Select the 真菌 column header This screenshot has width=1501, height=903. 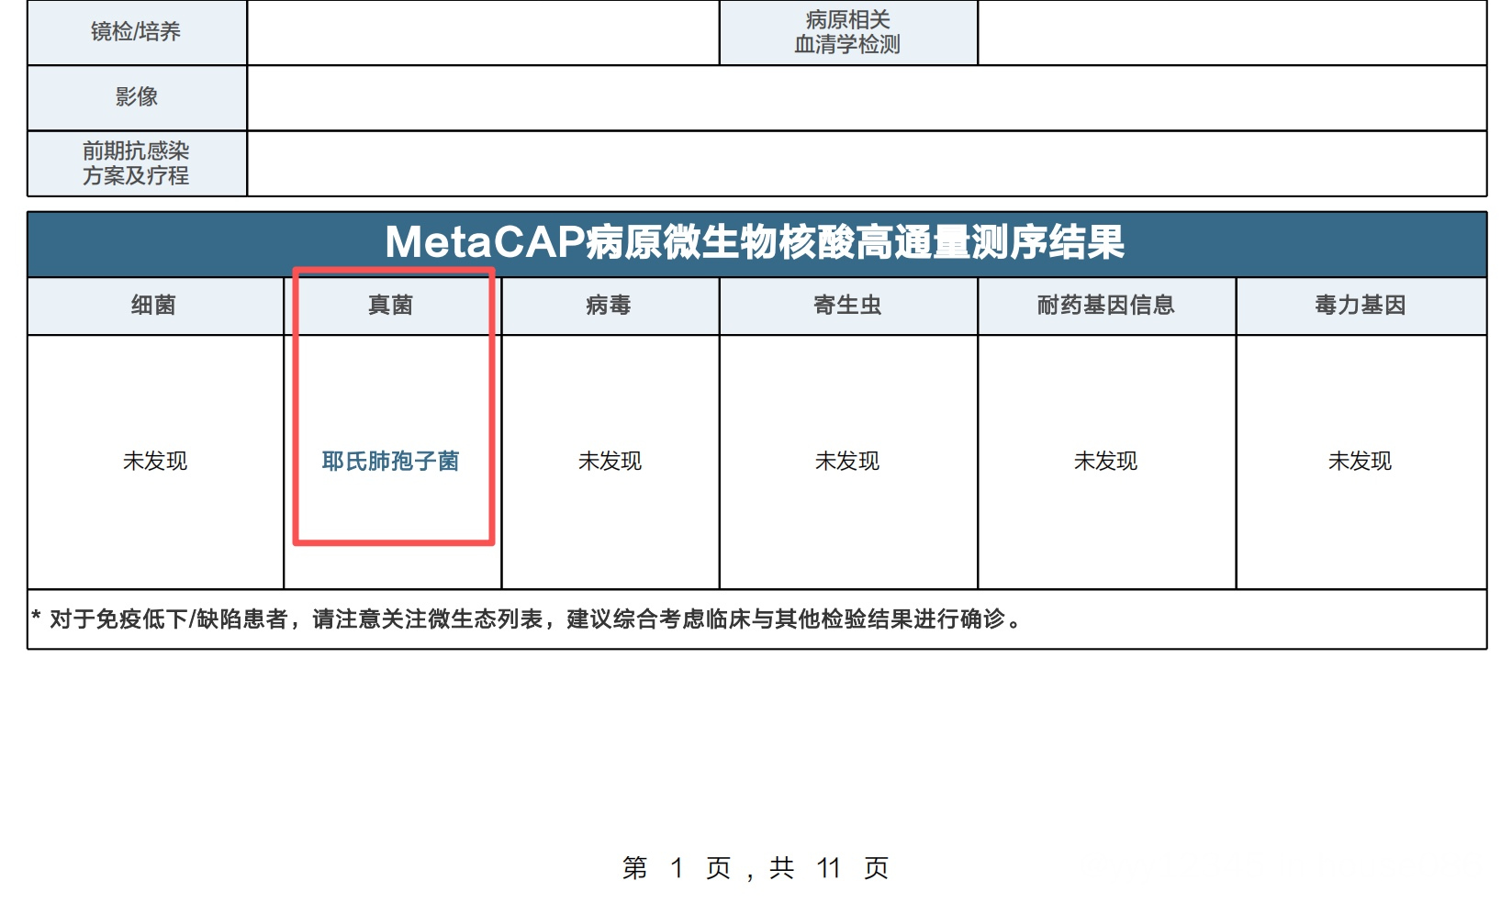[390, 306]
